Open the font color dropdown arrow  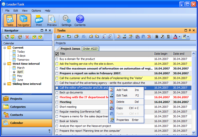click(179, 37)
